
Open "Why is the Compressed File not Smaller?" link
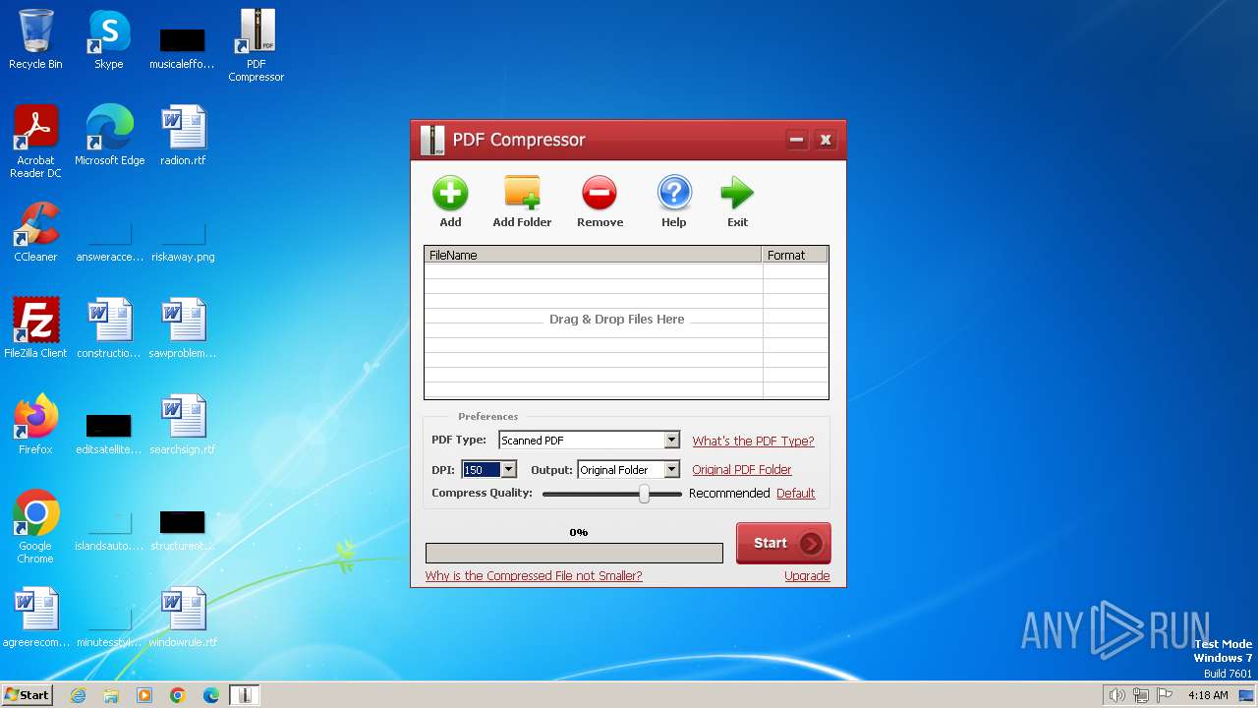tap(534, 576)
